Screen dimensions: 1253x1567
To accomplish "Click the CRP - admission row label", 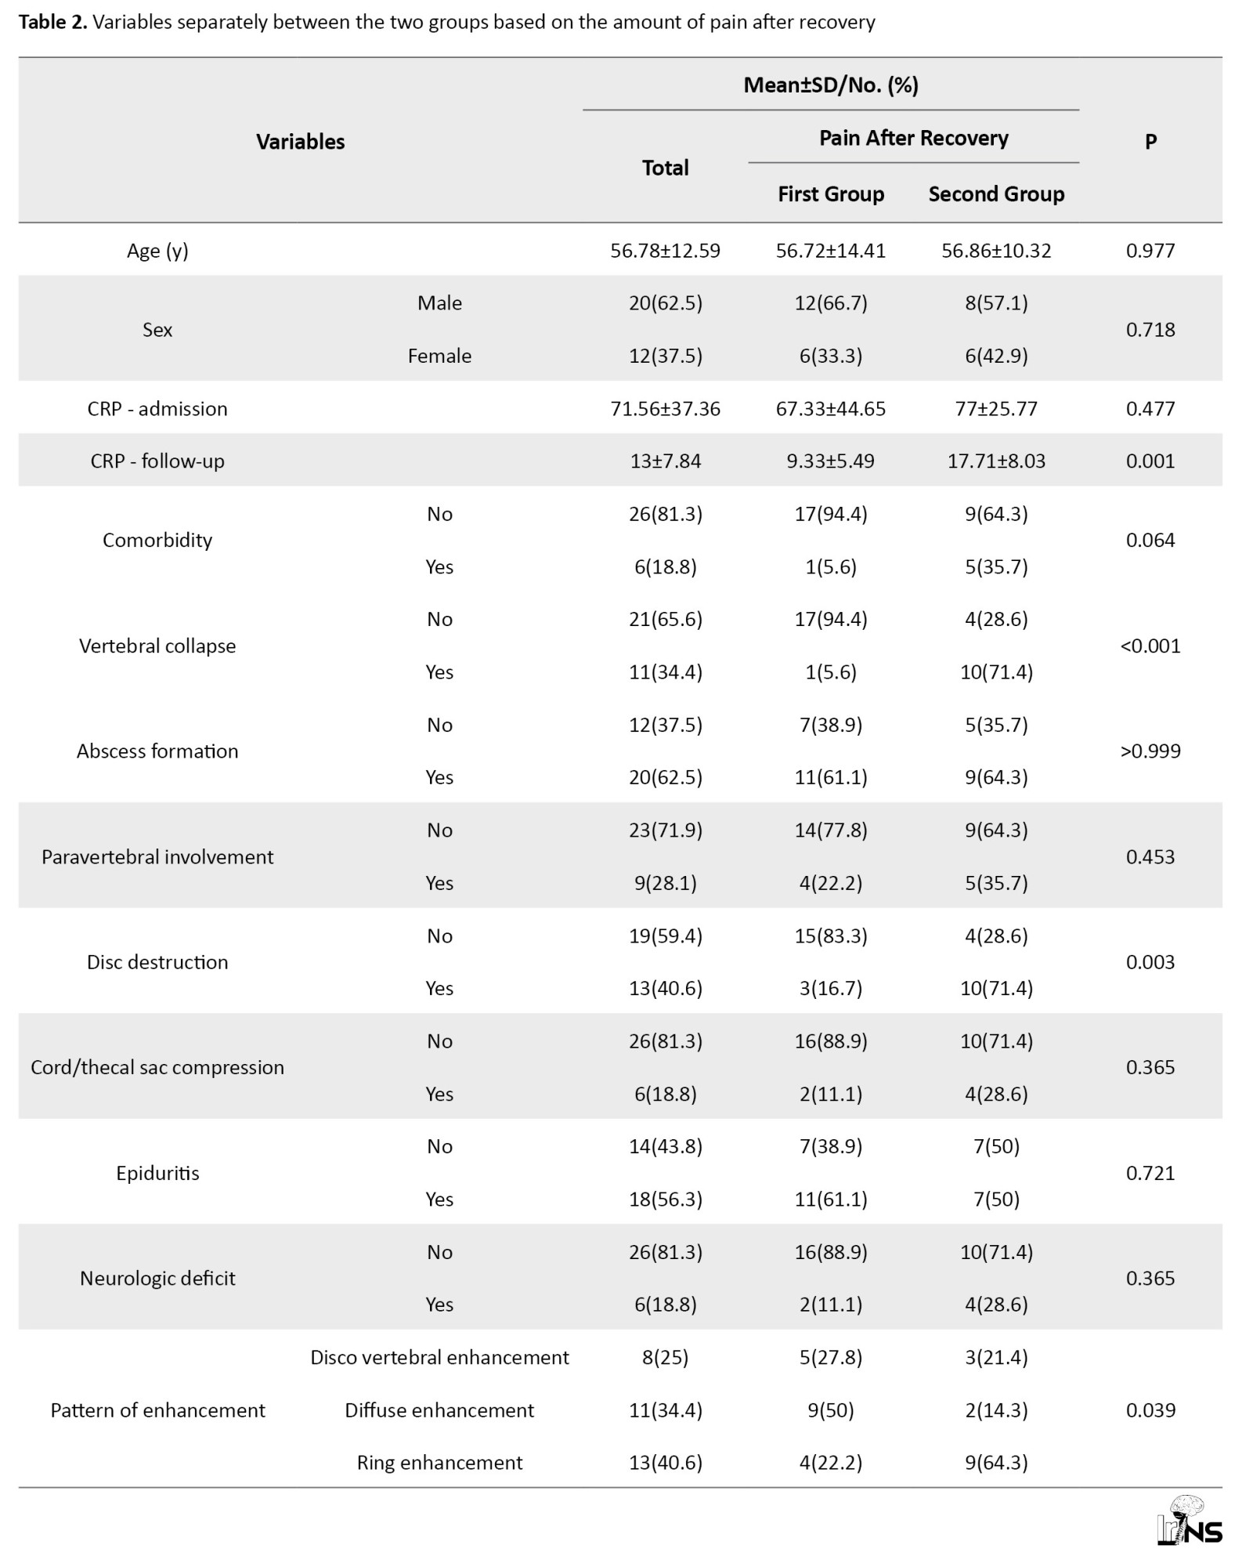I will pyautogui.click(x=157, y=409).
